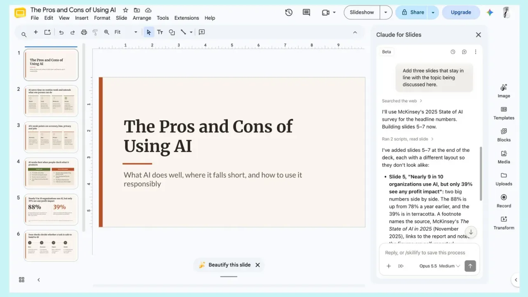Click the Redo arrow in toolbar
Screen dimensions: 528x297
[x=73, y=32]
